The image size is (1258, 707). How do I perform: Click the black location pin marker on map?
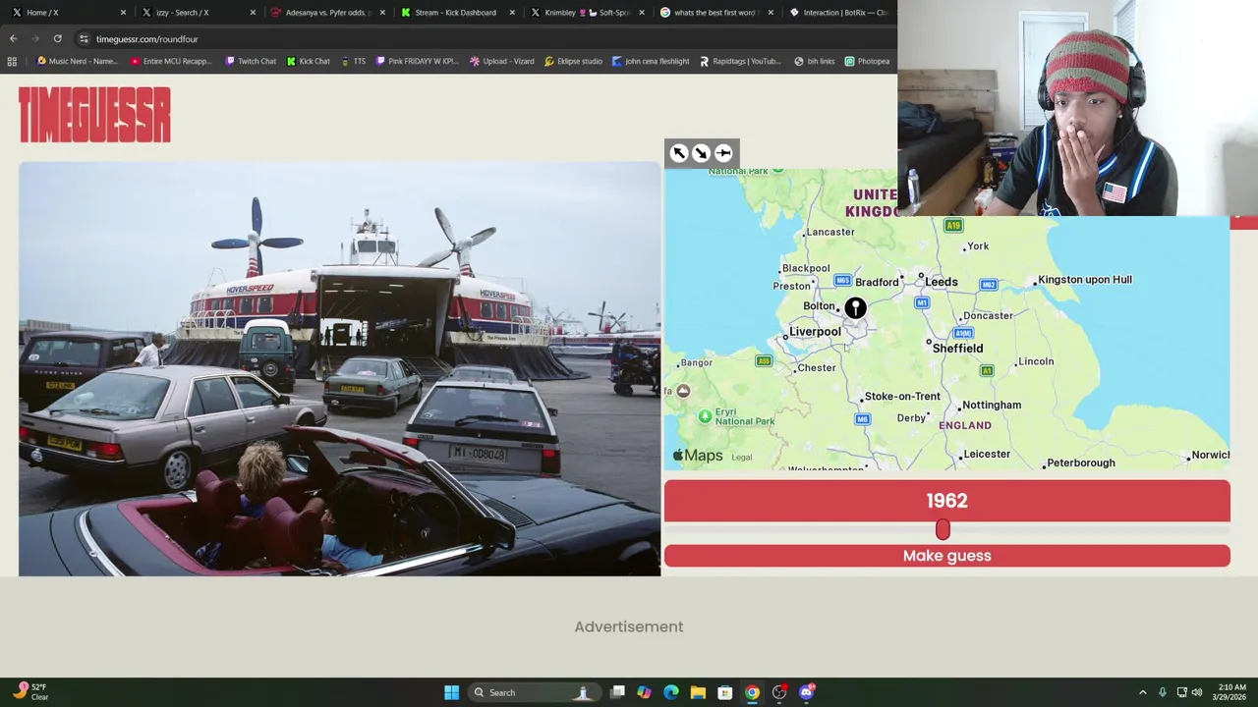point(855,309)
